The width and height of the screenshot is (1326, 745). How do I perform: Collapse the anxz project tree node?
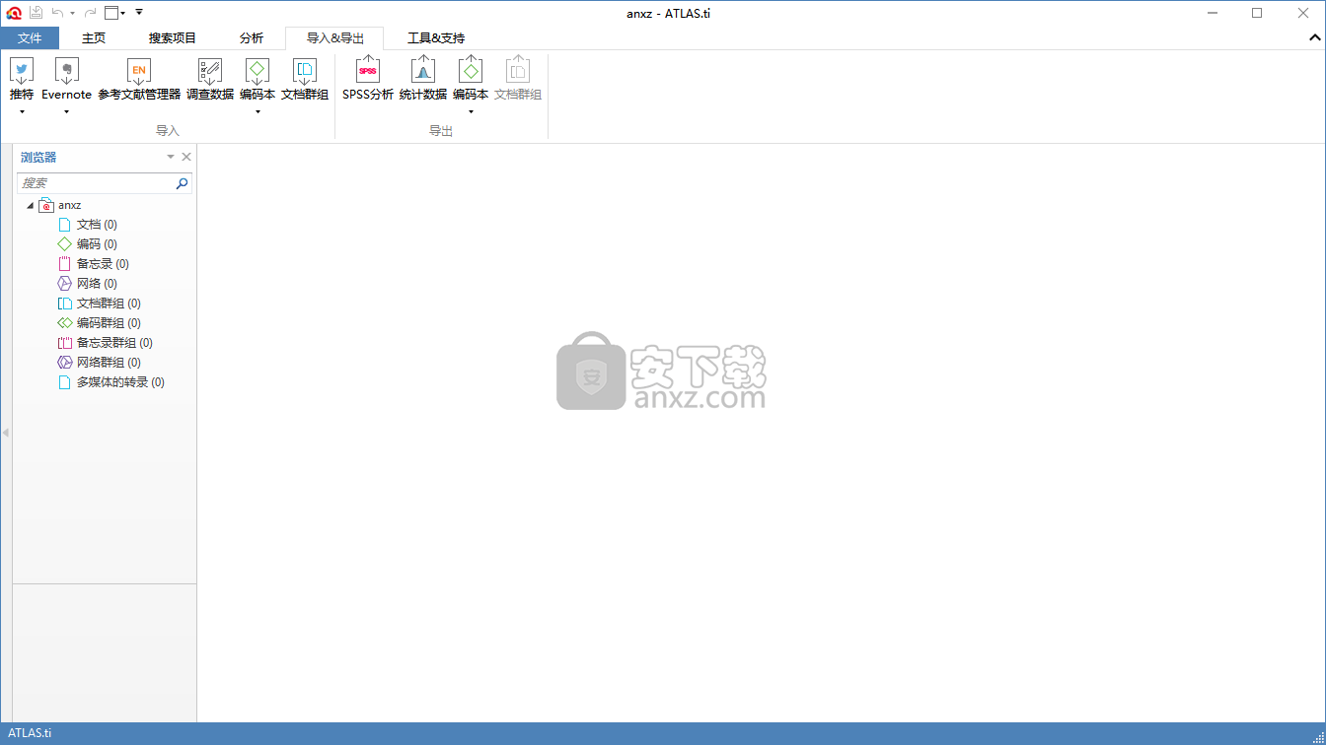30,205
